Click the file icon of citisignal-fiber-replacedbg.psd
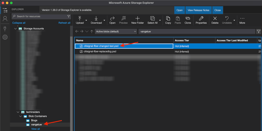This screenshot has height=131, width=262. tap(81, 52)
